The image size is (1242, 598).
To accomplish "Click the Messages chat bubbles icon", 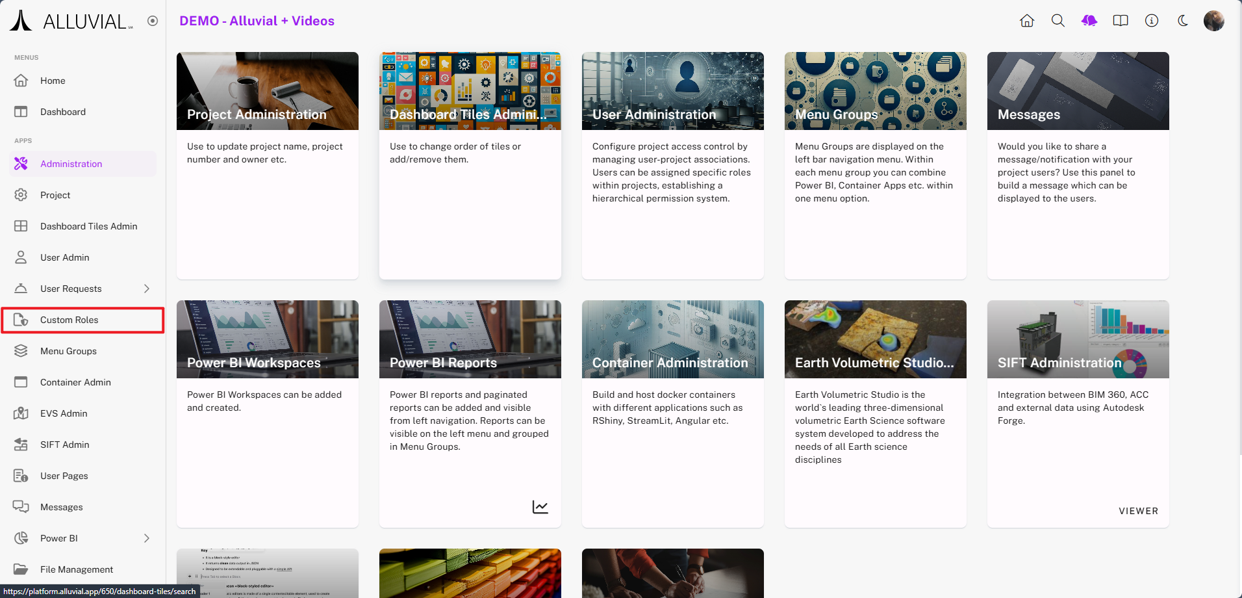I will click(21, 507).
